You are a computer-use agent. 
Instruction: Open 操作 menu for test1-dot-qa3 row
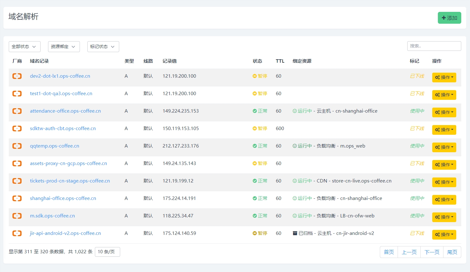[444, 95]
